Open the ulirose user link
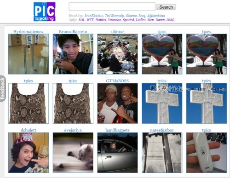 pos(117,32)
